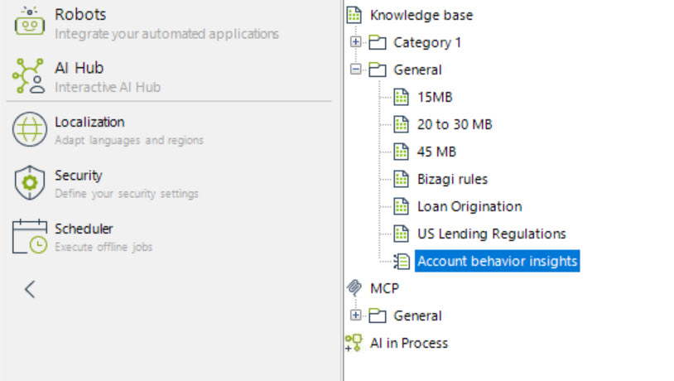Expand the Category 1 folder
This screenshot has width=674, height=381.
356,42
